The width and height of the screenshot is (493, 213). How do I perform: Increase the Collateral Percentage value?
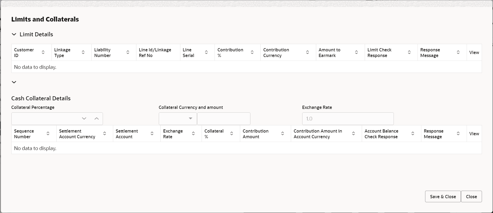tap(96, 119)
